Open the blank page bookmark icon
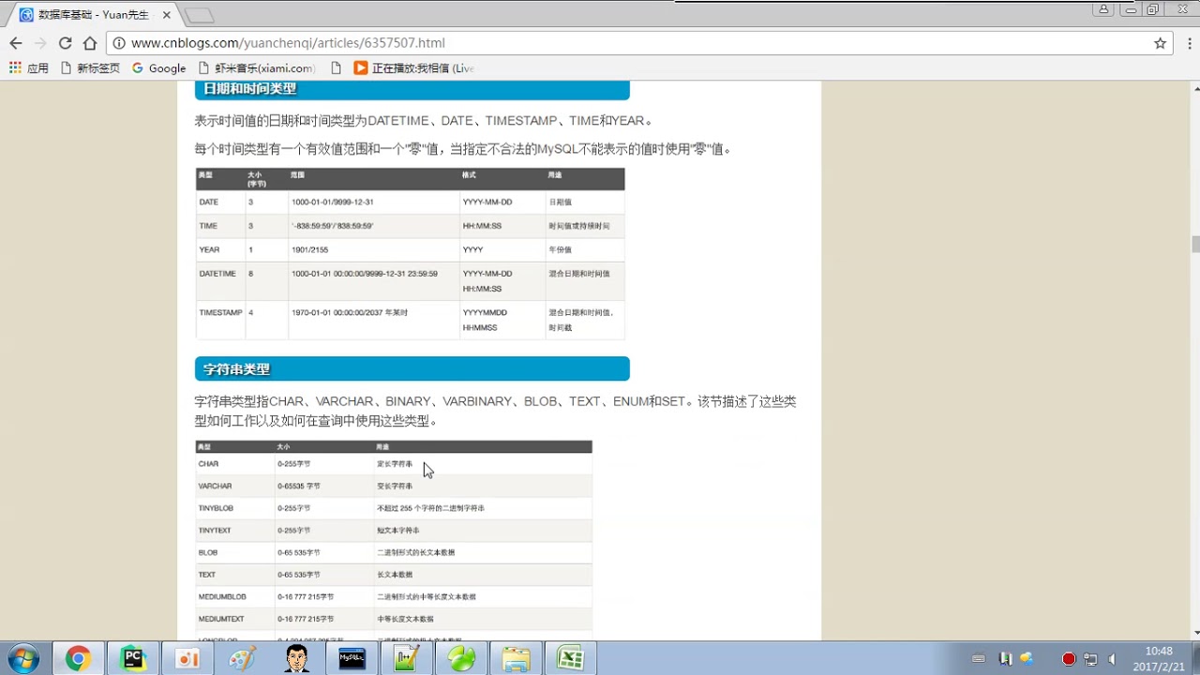This screenshot has width=1200, height=675. pyautogui.click(x=337, y=68)
